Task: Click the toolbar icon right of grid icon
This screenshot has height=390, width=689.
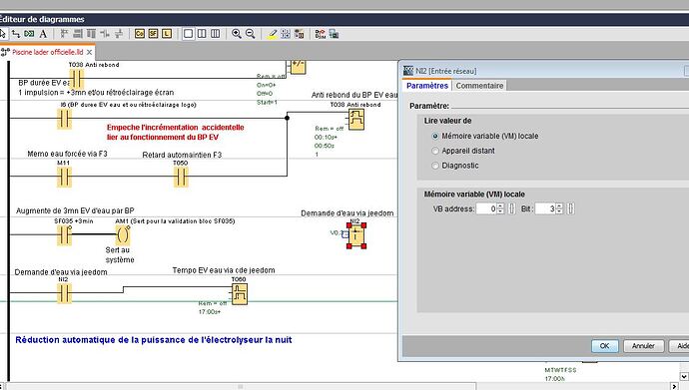Action: pos(300,34)
